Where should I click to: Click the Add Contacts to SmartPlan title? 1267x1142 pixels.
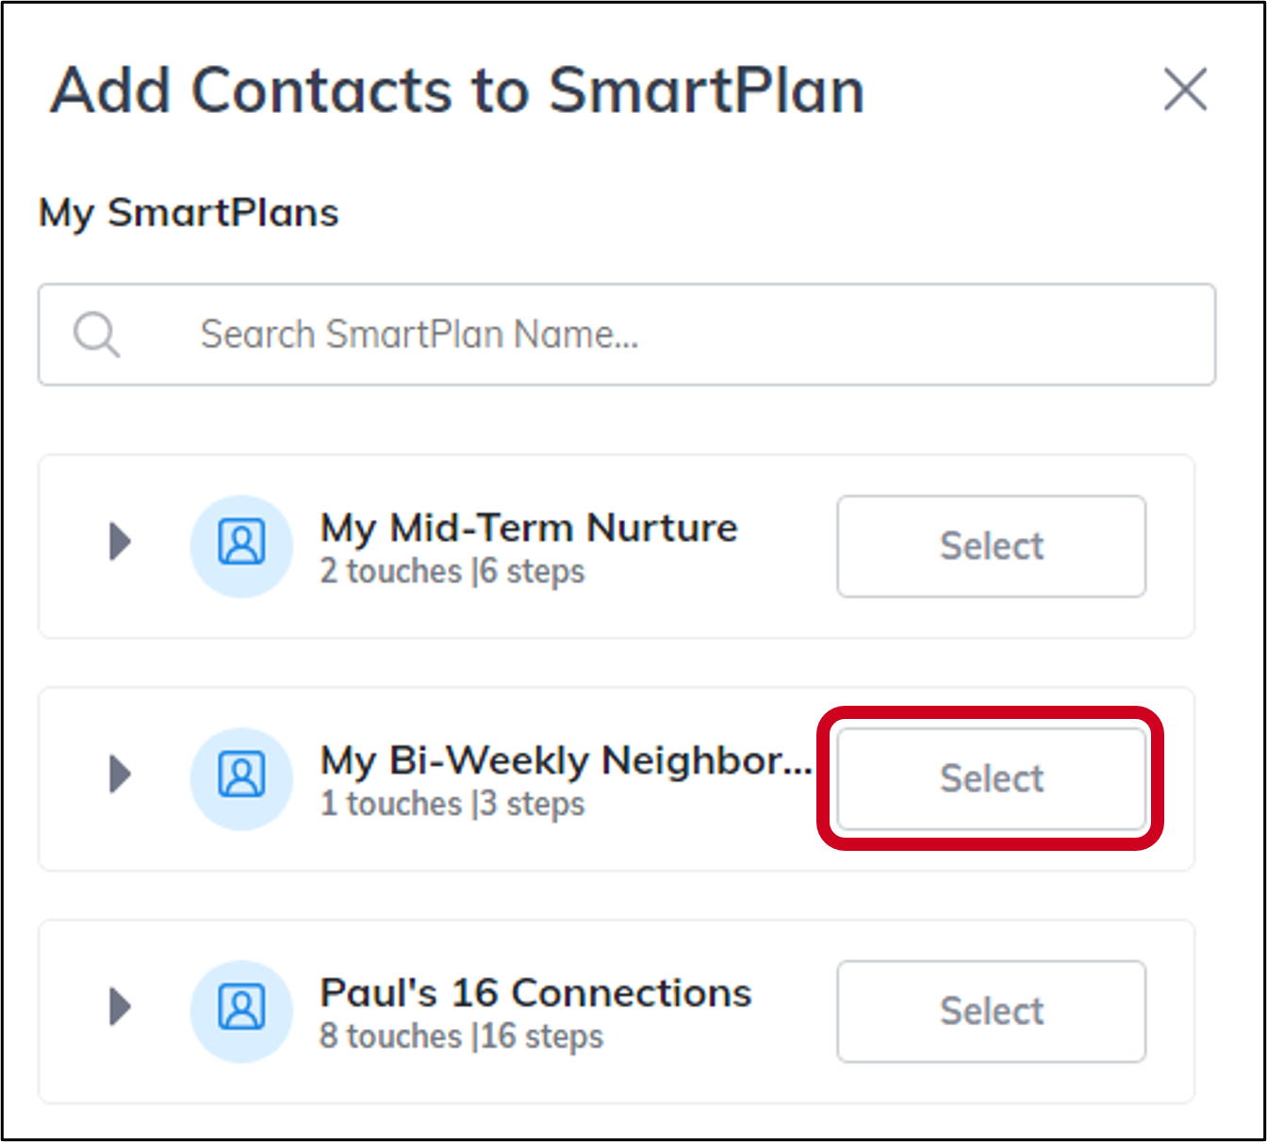click(458, 90)
